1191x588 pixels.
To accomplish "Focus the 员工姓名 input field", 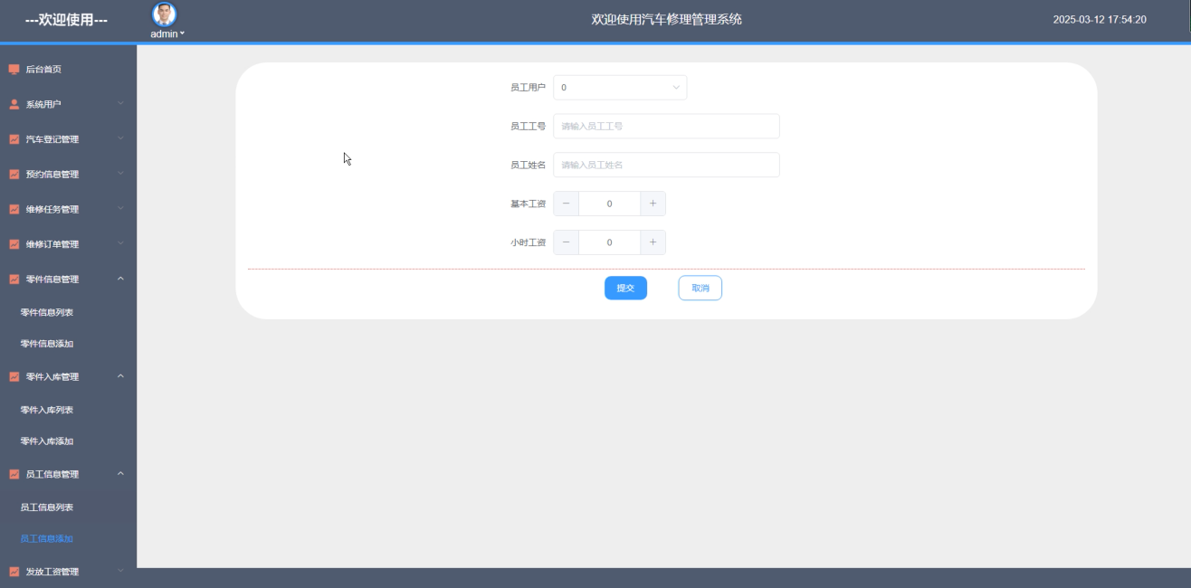I will coord(666,165).
